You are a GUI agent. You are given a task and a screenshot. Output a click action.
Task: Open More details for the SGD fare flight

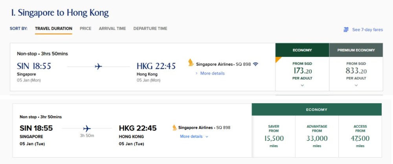pos(212,73)
